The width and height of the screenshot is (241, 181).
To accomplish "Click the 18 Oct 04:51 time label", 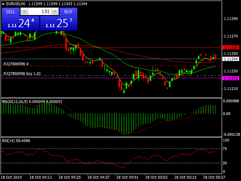I will coord(127,177).
